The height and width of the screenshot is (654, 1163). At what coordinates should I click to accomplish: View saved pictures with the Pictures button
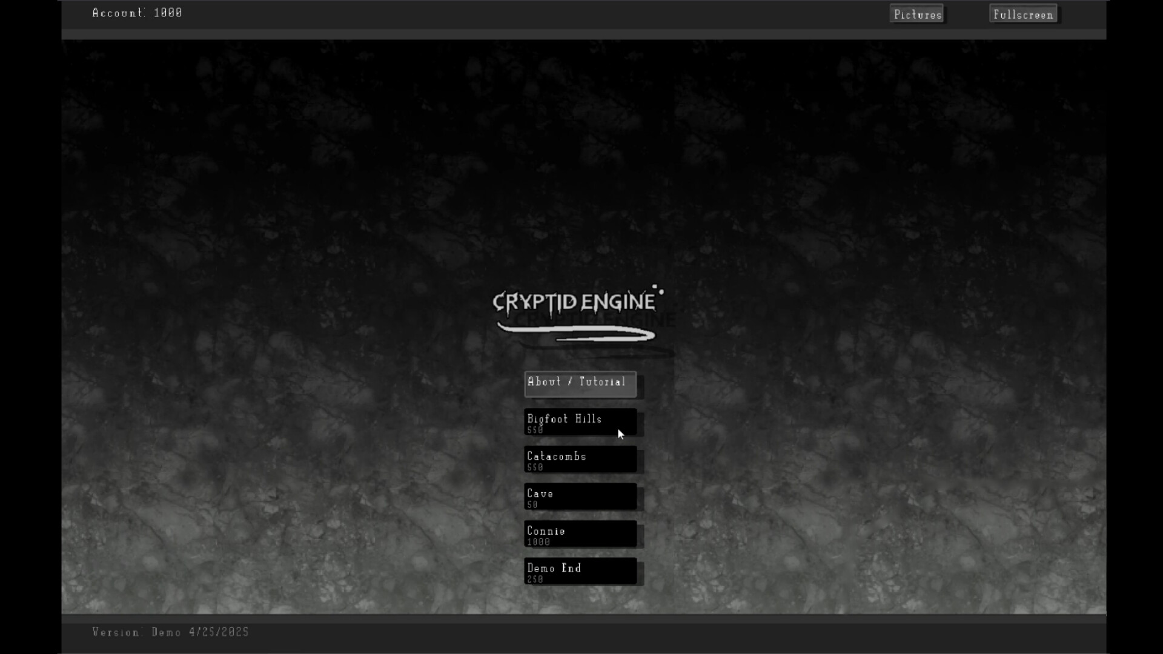(x=916, y=13)
